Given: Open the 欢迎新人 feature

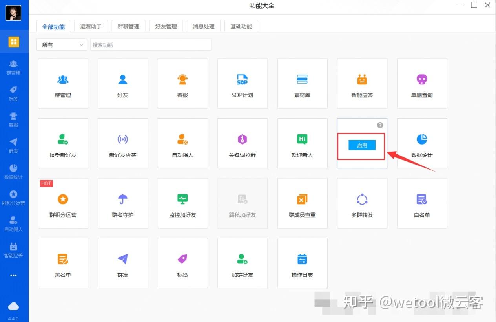Looking at the screenshot, I should click(302, 143).
